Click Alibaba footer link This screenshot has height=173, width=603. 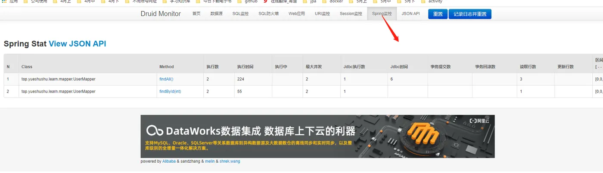(169, 161)
